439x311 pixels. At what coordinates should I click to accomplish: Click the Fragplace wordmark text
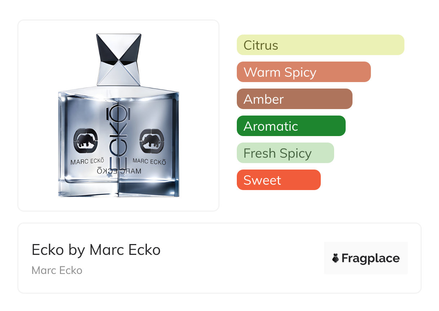pos(371,258)
